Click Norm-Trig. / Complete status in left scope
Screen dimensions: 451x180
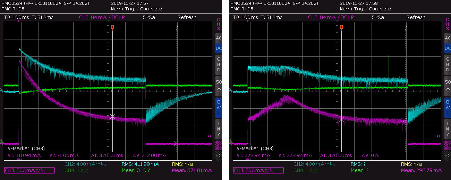coord(136,9)
